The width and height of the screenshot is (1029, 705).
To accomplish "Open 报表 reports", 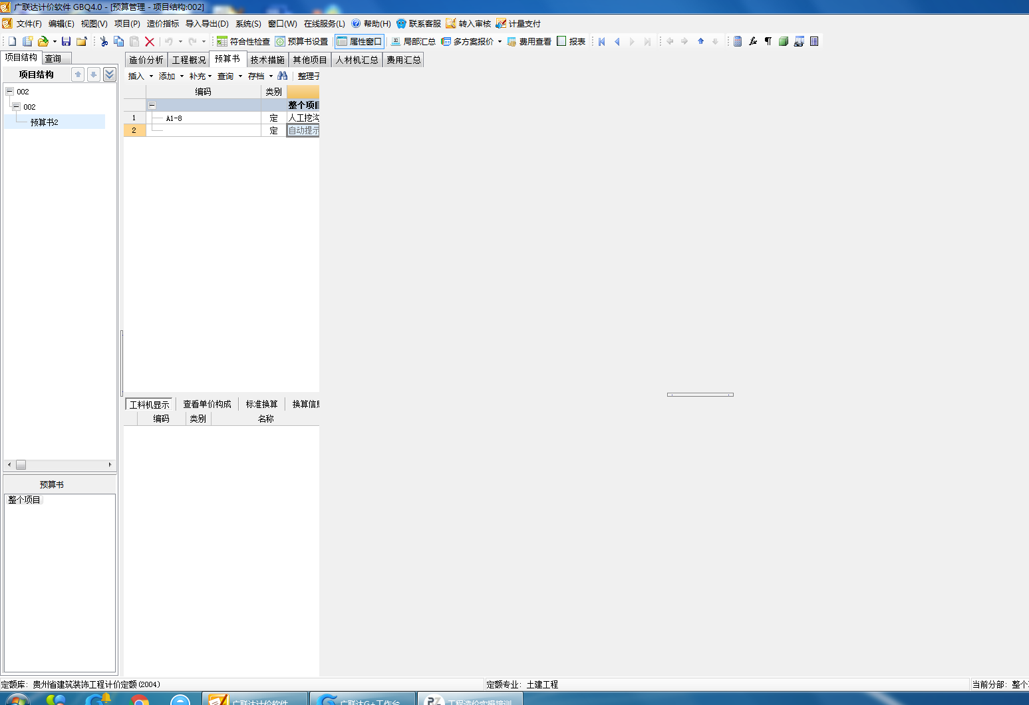I will point(571,41).
